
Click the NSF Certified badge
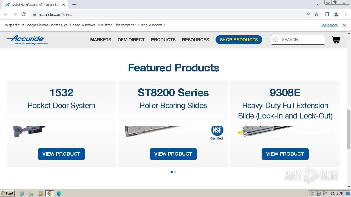point(217,133)
